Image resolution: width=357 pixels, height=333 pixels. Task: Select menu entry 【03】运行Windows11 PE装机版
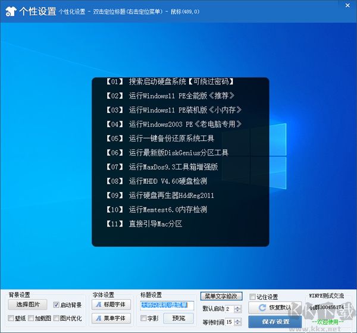173,110
